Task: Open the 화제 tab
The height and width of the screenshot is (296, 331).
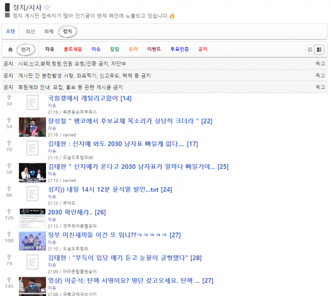Action: coord(49,32)
